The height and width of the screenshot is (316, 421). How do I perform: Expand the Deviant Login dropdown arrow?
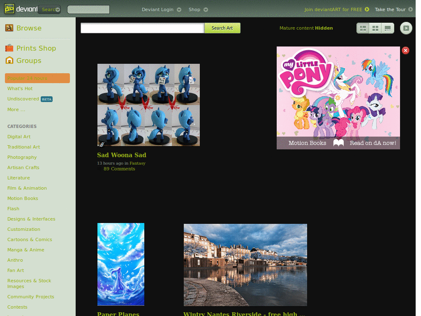pyautogui.click(x=179, y=10)
